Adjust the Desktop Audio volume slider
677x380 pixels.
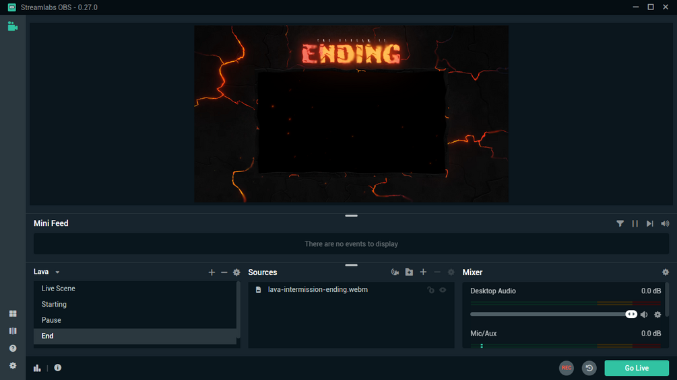click(554, 314)
